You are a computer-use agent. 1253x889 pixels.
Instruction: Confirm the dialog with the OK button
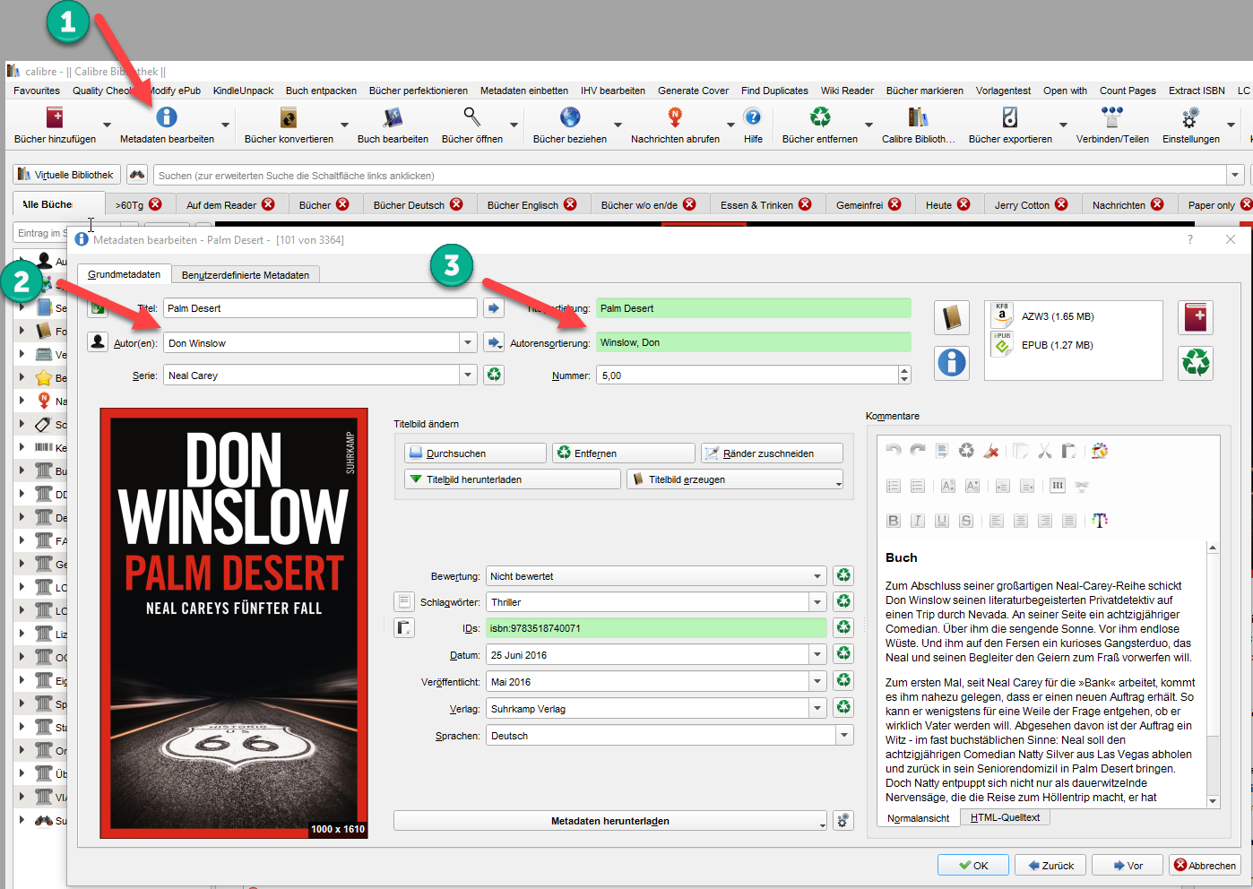[973, 865]
